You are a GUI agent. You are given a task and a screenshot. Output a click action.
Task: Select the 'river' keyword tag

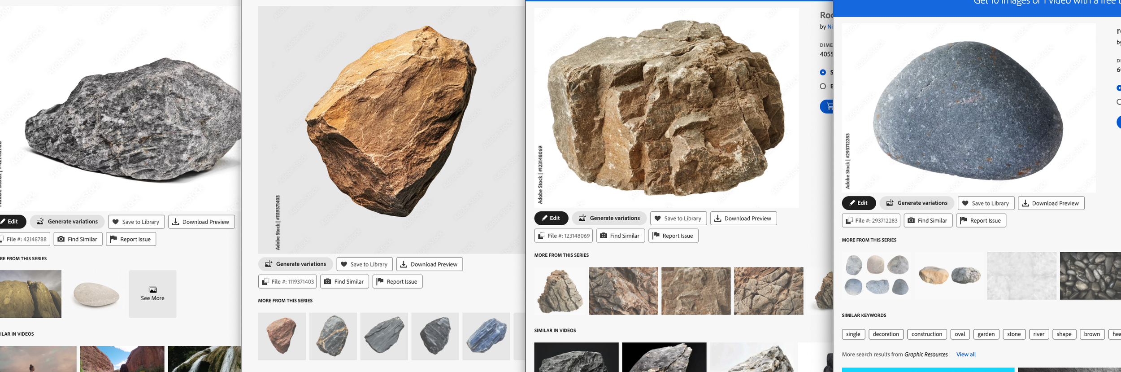[x=1039, y=334]
